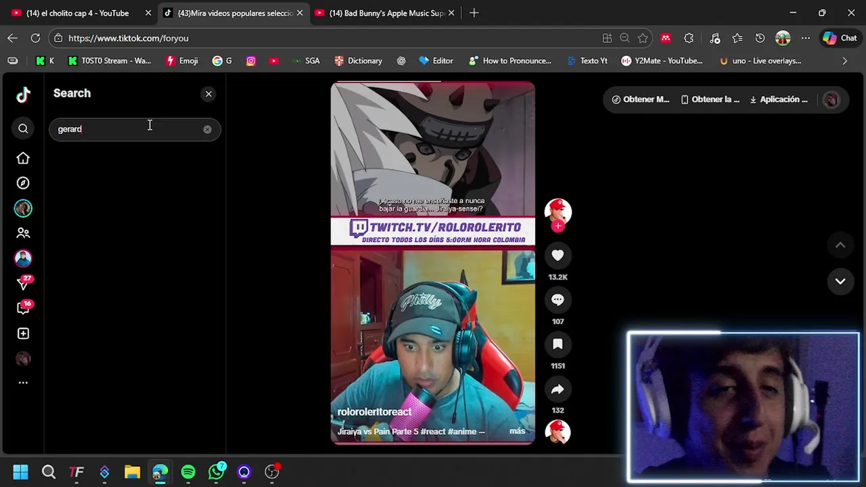Open the Copilot Chat button
866x487 pixels.
pos(840,39)
